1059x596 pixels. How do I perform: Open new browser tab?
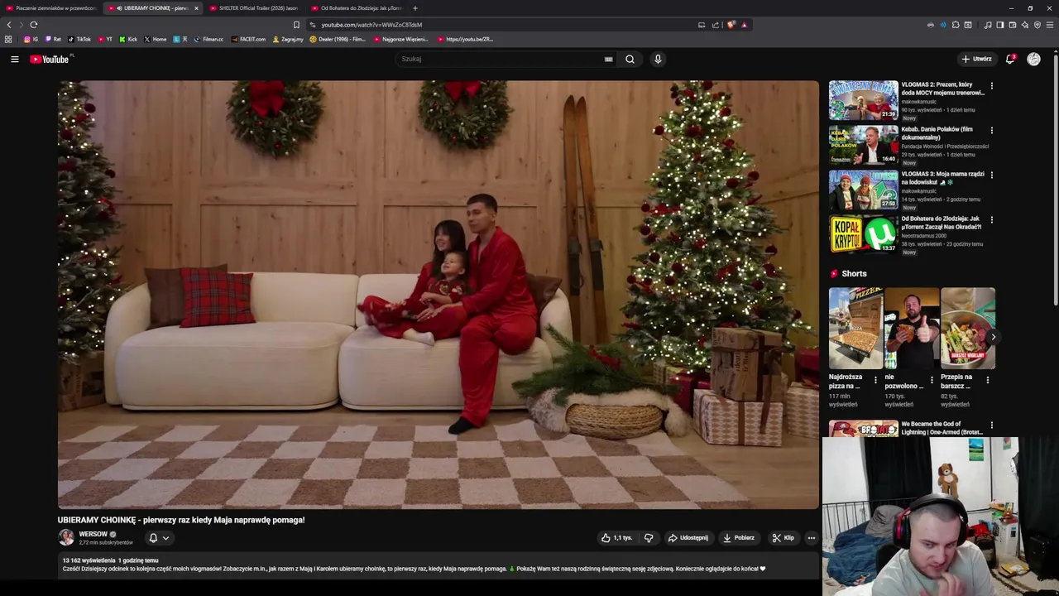pyautogui.click(x=415, y=8)
